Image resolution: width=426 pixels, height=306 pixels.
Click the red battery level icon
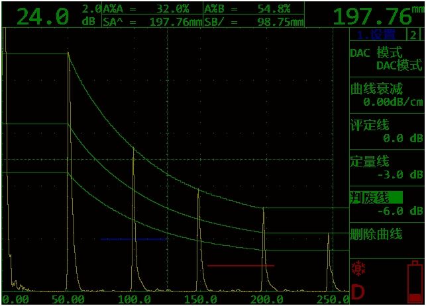tap(414, 282)
